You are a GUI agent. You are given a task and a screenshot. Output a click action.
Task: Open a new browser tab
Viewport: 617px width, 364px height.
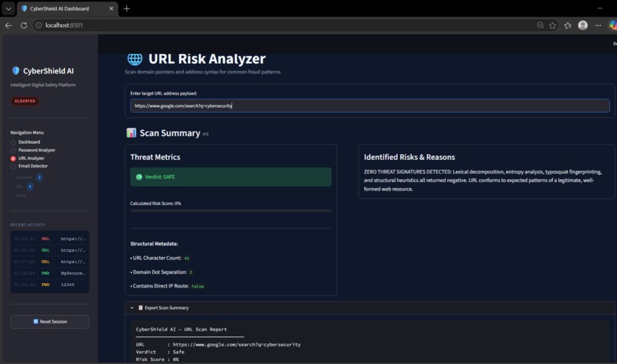(x=127, y=8)
